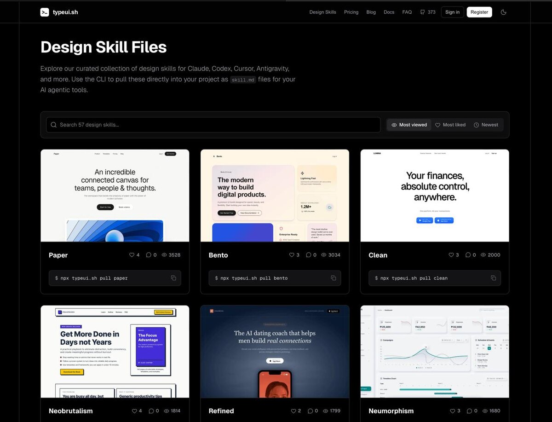This screenshot has height=422, width=552.
Task: Open comments on the Paper card
Action: (151, 255)
